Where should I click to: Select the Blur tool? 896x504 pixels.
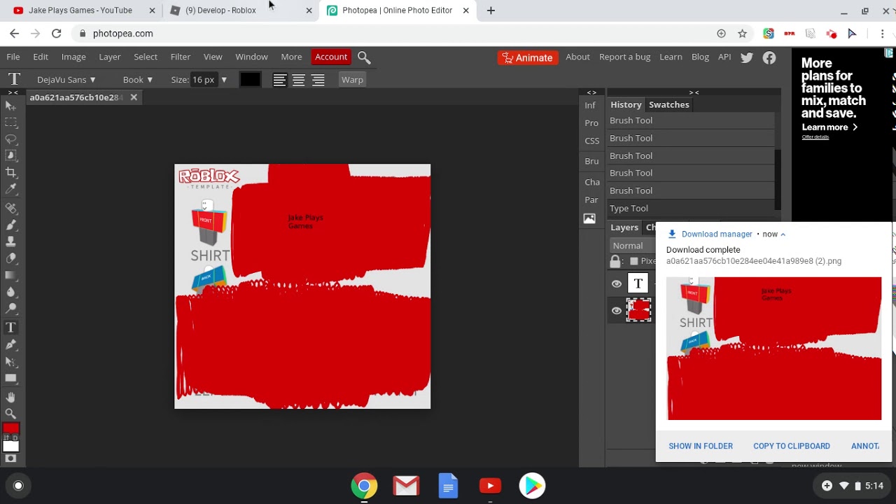10,293
